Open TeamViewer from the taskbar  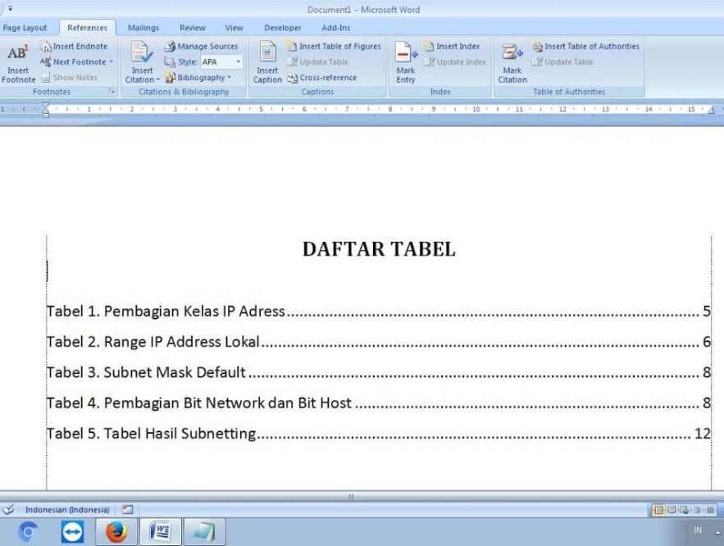click(x=72, y=532)
